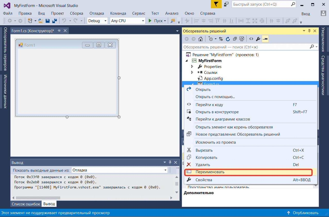This screenshot has width=329, height=217.
Task: Save the current file with the floppy icon
Action: [x=48, y=21]
